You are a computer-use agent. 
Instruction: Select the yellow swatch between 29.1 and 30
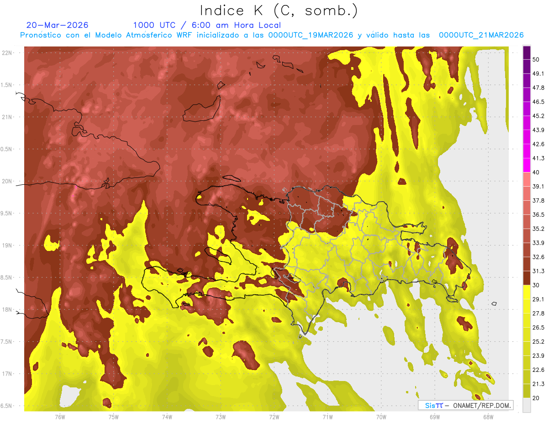(x=527, y=292)
